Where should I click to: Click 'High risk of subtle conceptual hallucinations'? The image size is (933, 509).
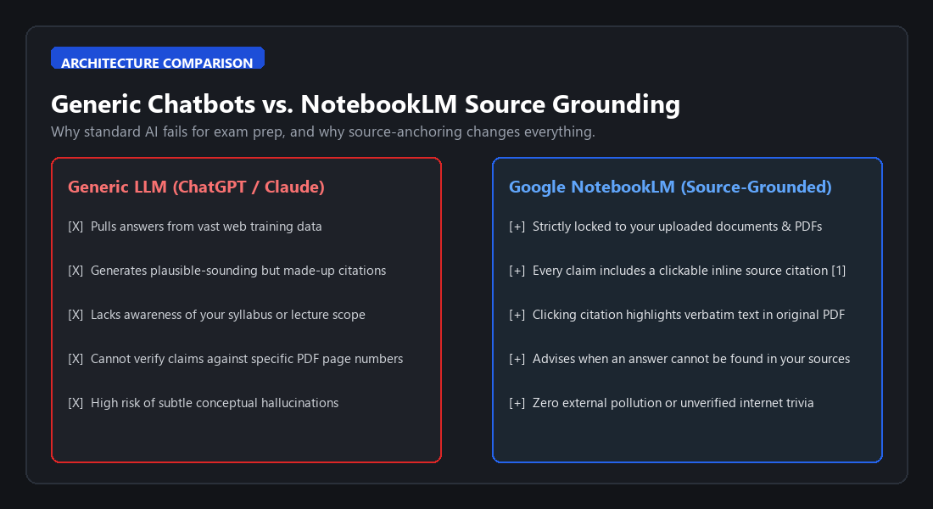point(215,402)
